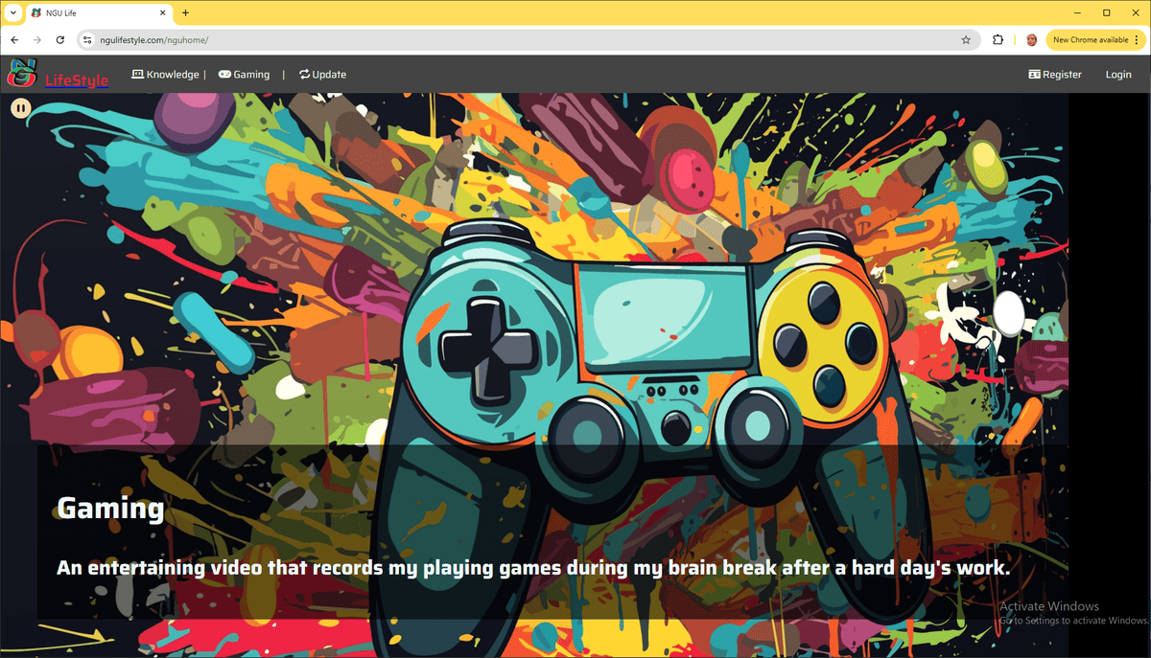Open a new tab with plus button
Screen dimensions: 1151x658
(x=185, y=13)
